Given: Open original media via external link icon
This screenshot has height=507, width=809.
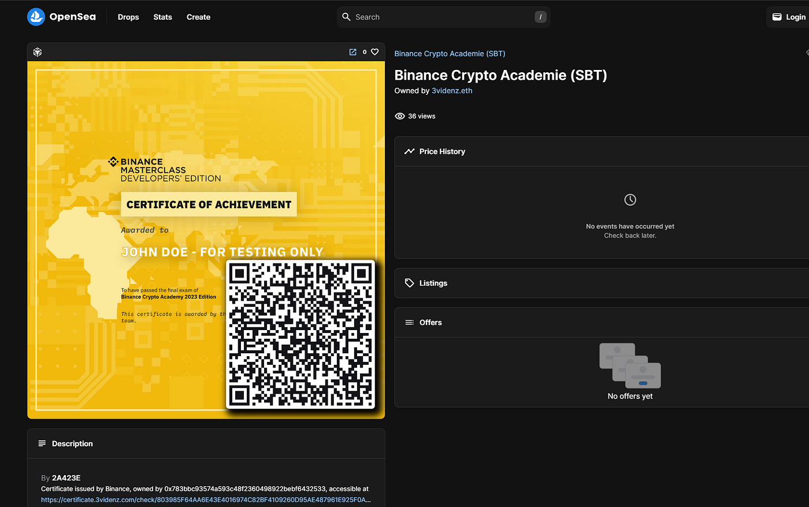Looking at the screenshot, I should pyautogui.click(x=352, y=52).
